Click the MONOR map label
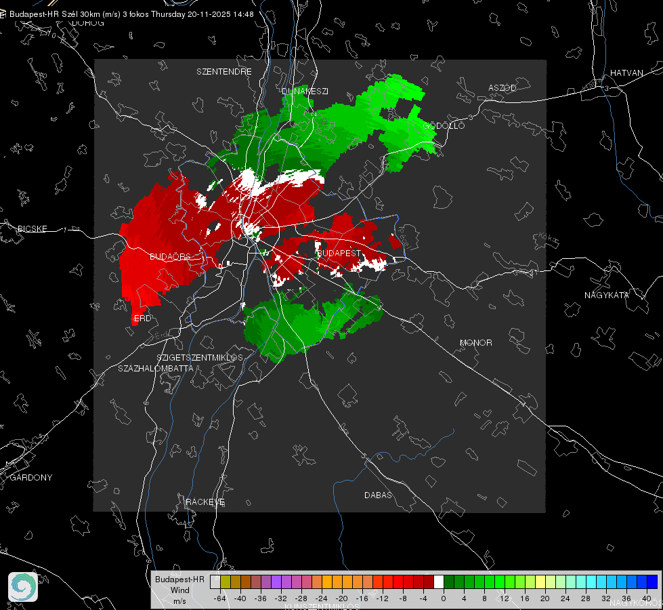 (475, 342)
